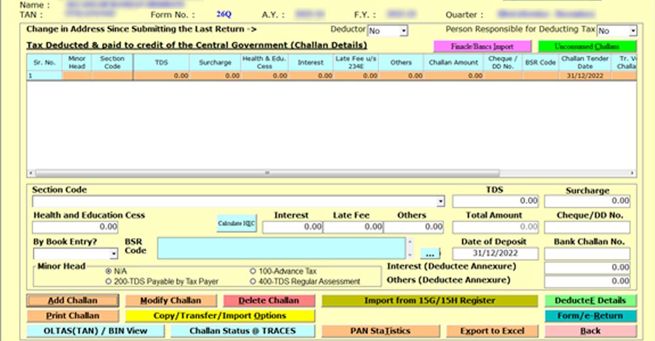
Task: Click the Add Challan button
Action: click(73, 301)
